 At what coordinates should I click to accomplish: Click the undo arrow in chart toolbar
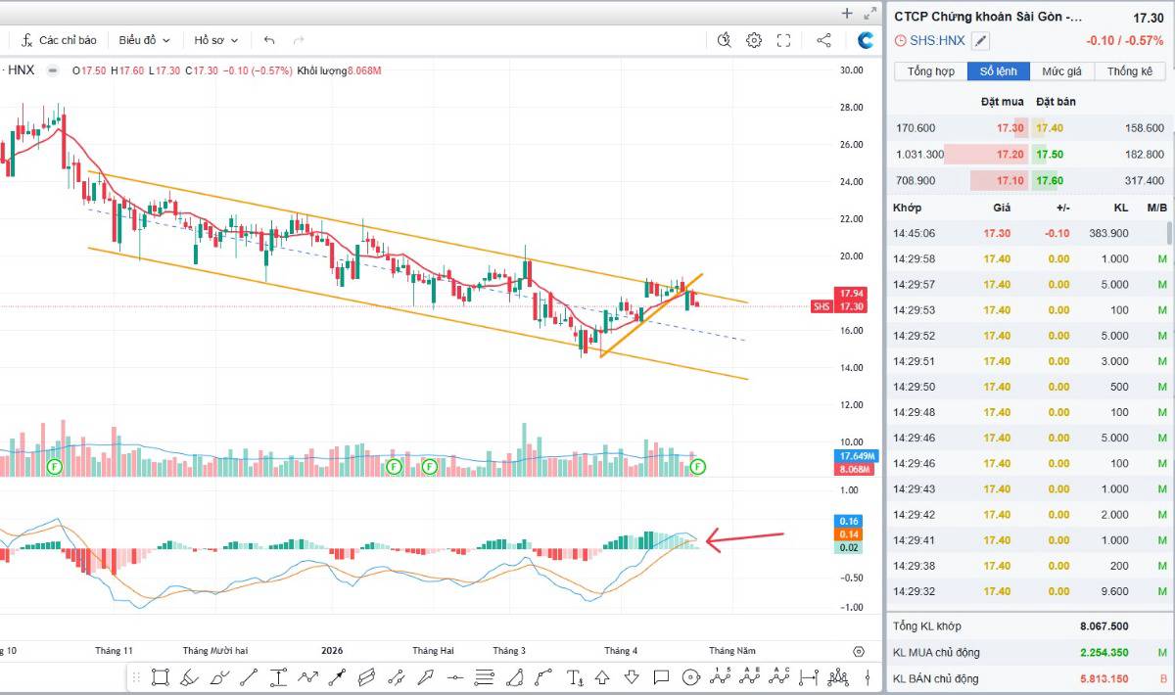pos(269,40)
